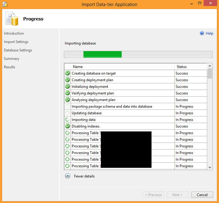The image size is (219, 203).
Task: Click the Help question mark icon
Action: tap(202, 33)
